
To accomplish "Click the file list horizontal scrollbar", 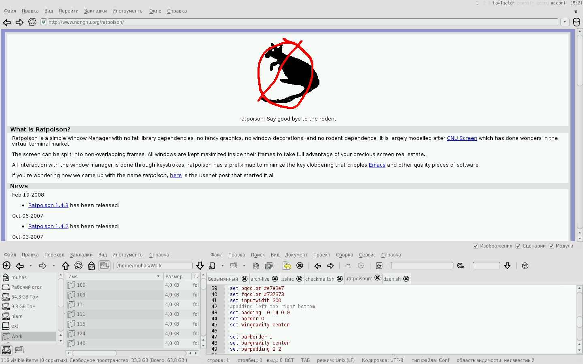I will tap(132, 353).
